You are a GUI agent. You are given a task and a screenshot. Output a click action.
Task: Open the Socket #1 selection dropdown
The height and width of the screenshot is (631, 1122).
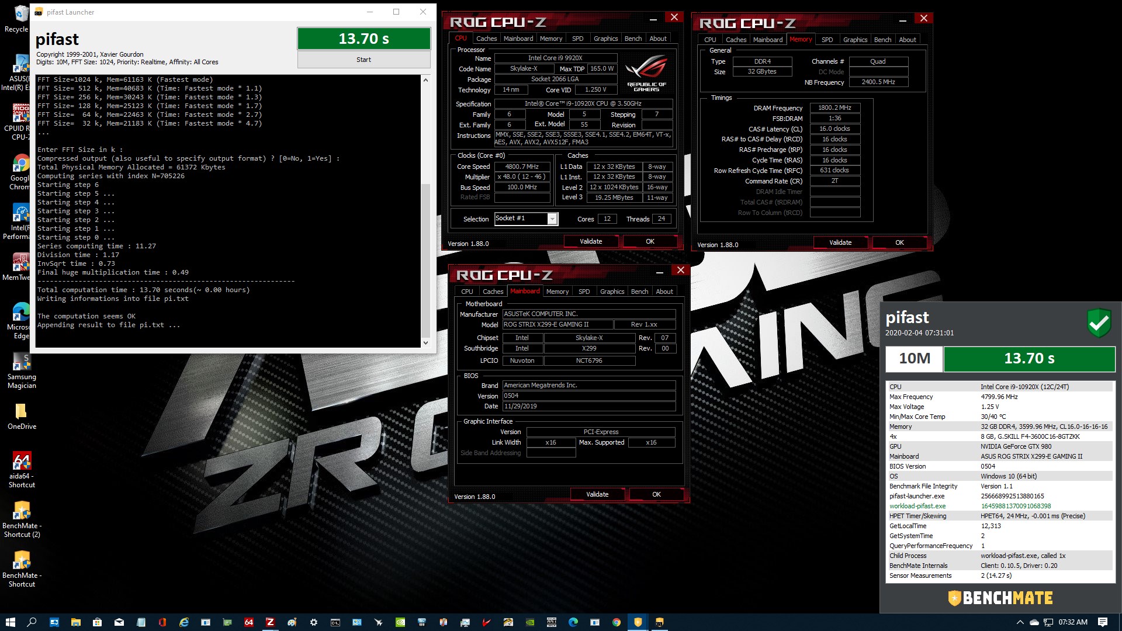tap(552, 219)
